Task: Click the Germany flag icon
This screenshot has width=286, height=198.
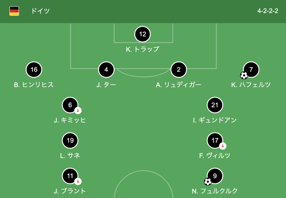Action: (x=14, y=11)
